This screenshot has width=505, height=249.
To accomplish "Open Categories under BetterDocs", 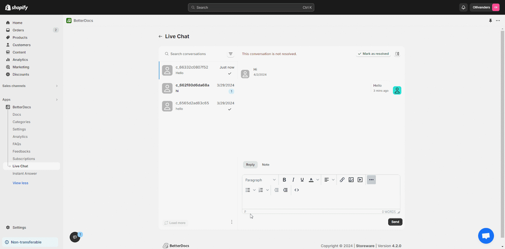I will tap(21, 122).
